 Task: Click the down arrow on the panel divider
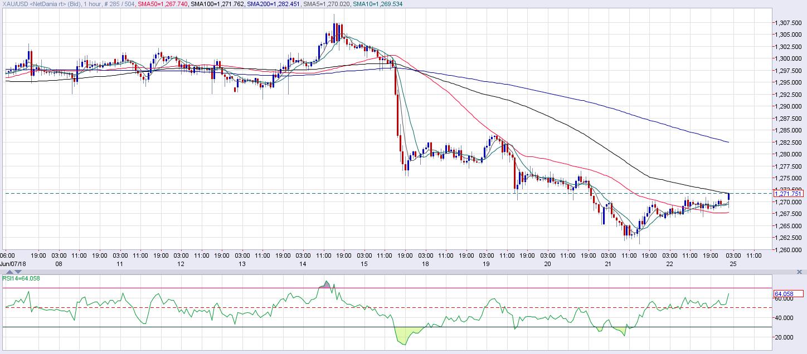(x=17, y=272)
